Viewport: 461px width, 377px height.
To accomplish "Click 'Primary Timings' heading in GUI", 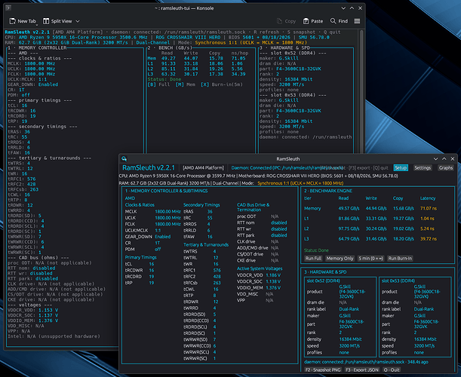I will point(140,257).
